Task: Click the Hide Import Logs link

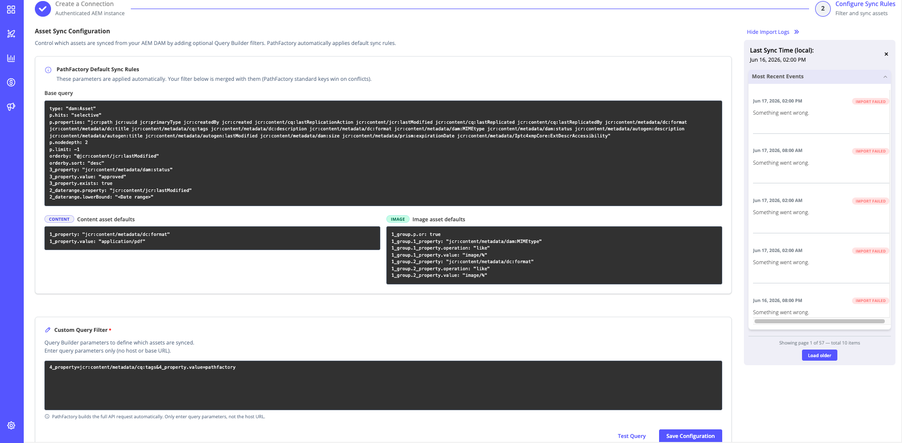Action: (768, 32)
